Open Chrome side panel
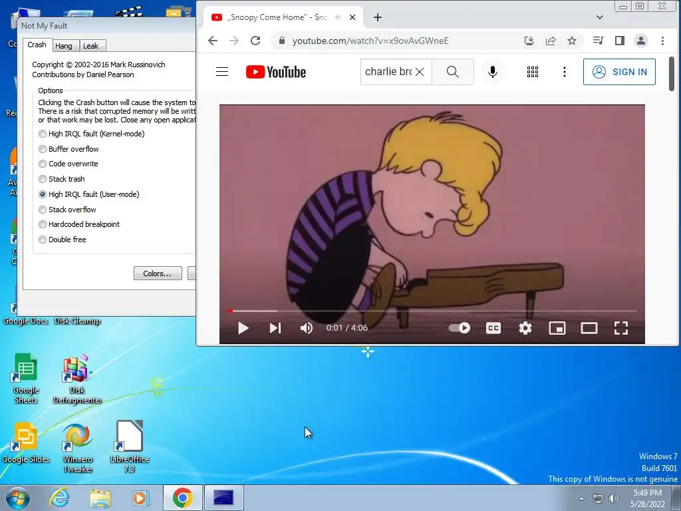Viewport: 681px width, 511px height. (619, 41)
